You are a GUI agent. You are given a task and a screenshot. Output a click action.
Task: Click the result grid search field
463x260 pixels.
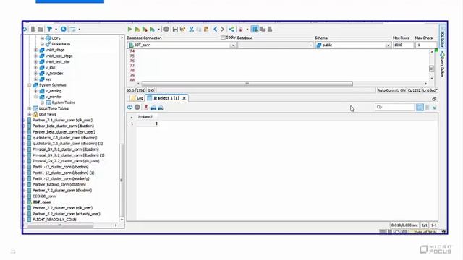click(395, 108)
